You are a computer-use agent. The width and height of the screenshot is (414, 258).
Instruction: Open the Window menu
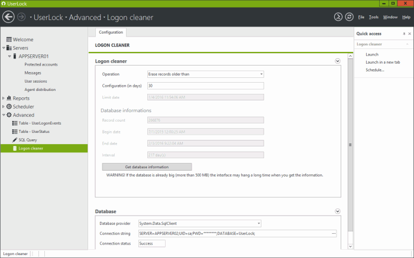point(390,17)
